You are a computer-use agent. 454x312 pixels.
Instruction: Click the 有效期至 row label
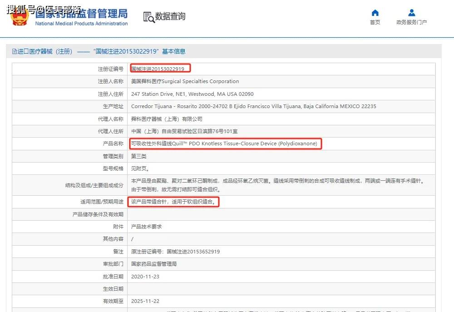tap(113, 301)
